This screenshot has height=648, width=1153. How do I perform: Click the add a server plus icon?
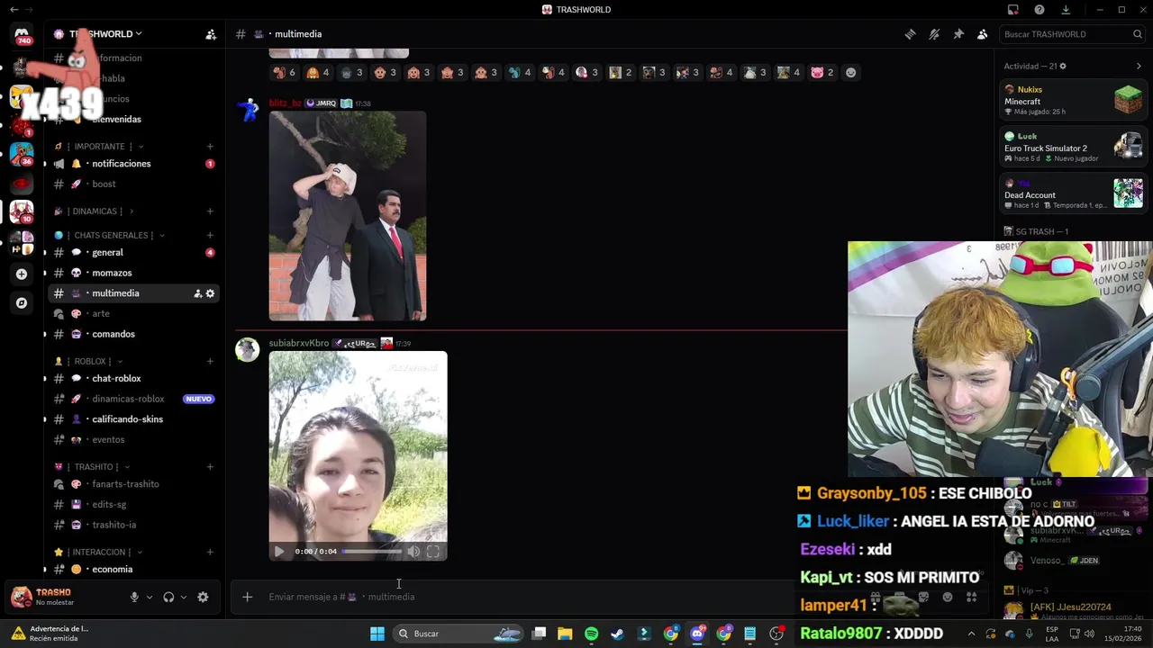22,274
